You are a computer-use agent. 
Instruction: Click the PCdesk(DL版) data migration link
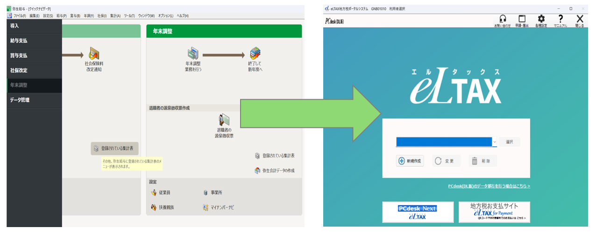489,186
